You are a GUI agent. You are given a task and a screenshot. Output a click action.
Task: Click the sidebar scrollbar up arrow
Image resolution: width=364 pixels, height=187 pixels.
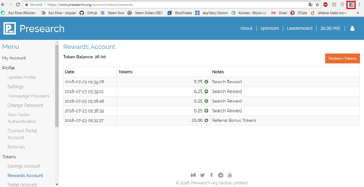(57, 42)
